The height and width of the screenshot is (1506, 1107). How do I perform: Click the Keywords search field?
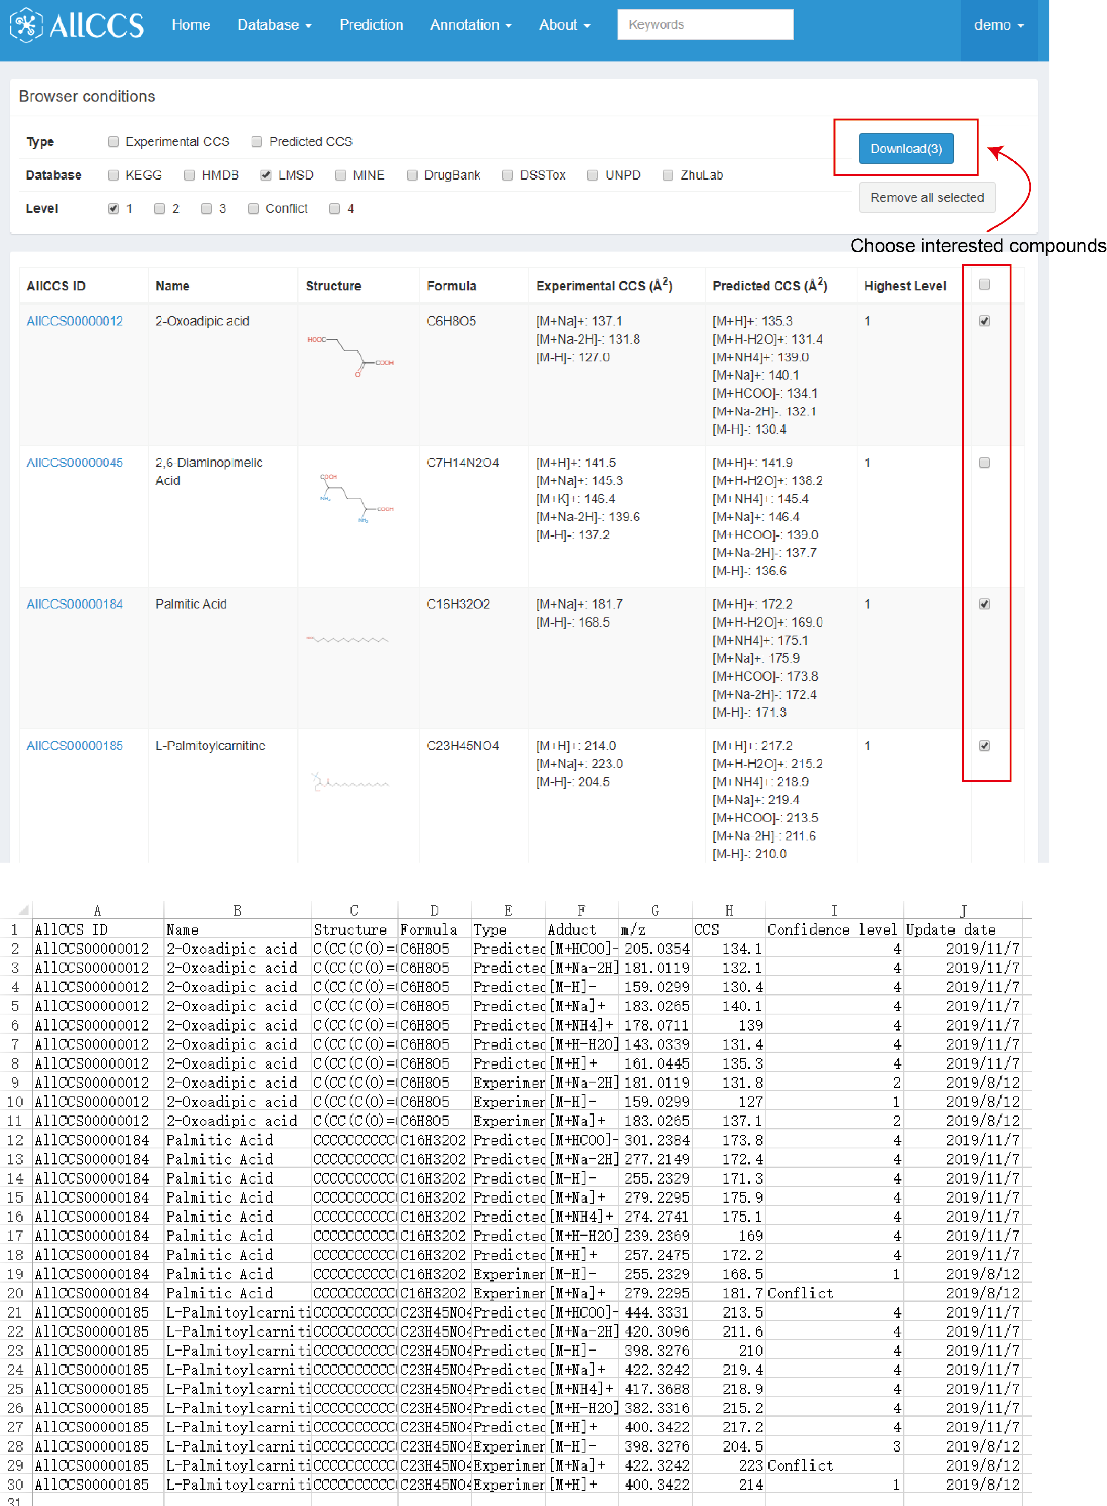tap(706, 25)
